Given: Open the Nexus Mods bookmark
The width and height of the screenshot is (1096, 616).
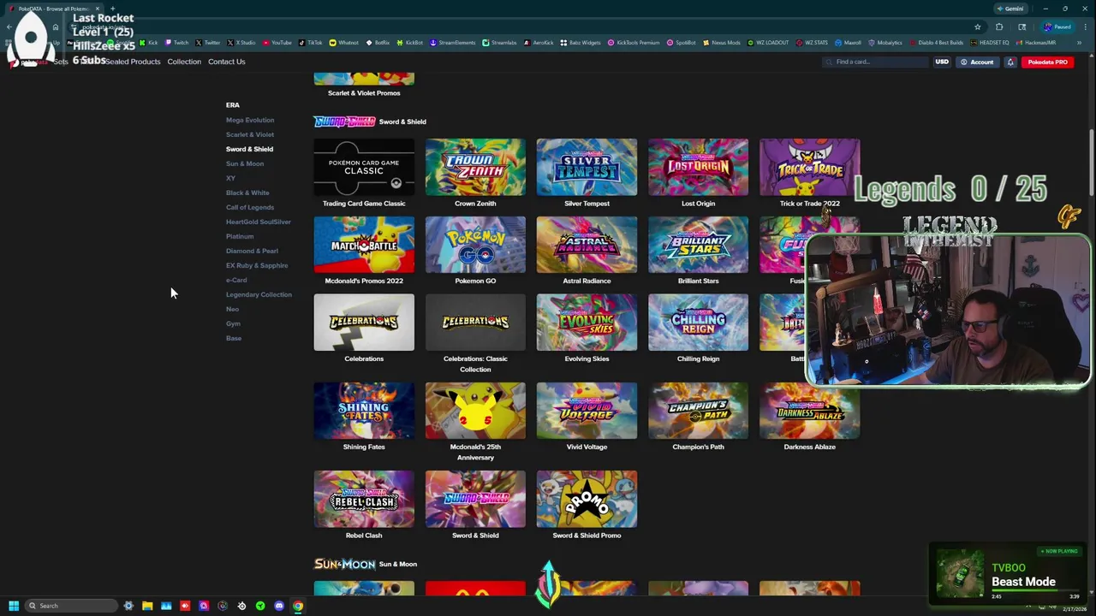Looking at the screenshot, I should tap(721, 43).
